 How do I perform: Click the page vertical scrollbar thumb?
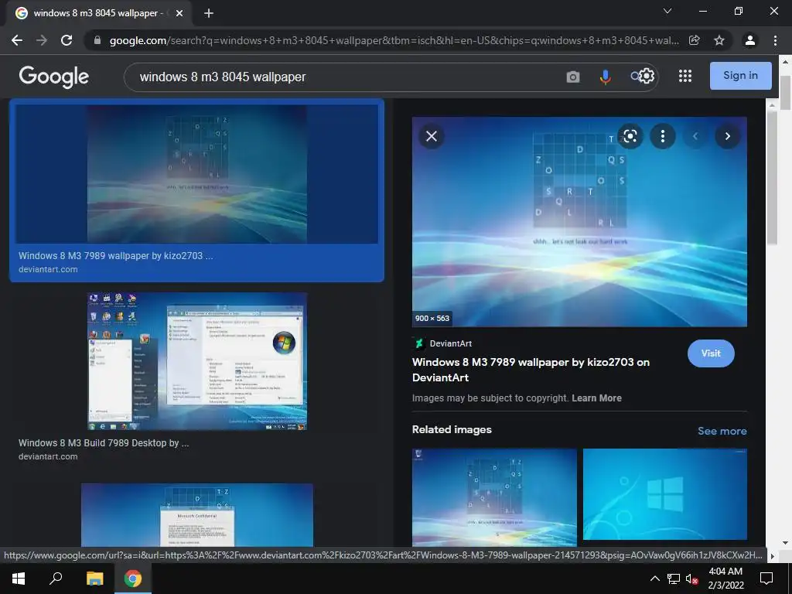coord(786,93)
